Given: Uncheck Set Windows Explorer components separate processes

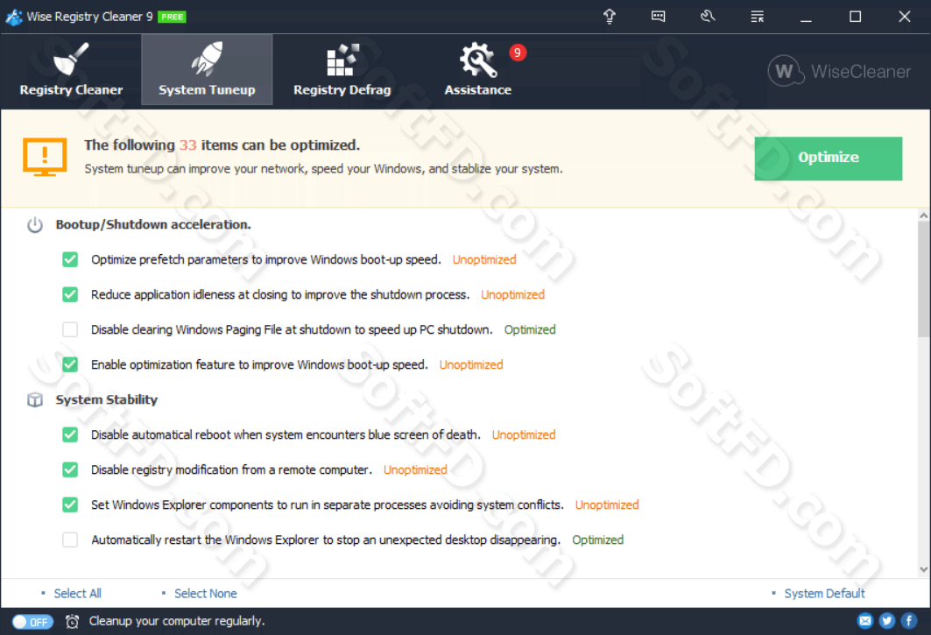Looking at the screenshot, I should pyautogui.click(x=70, y=504).
